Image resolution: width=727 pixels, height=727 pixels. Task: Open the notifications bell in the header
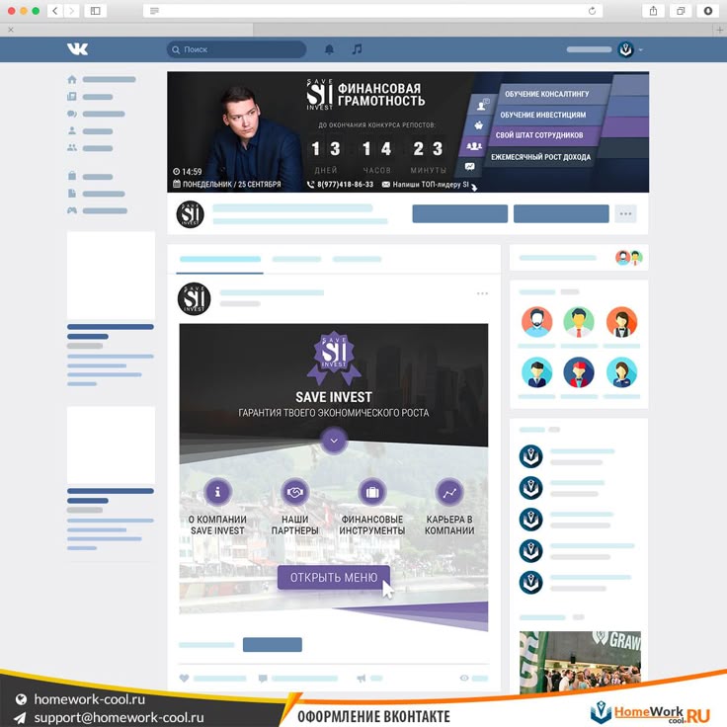click(330, 49)
